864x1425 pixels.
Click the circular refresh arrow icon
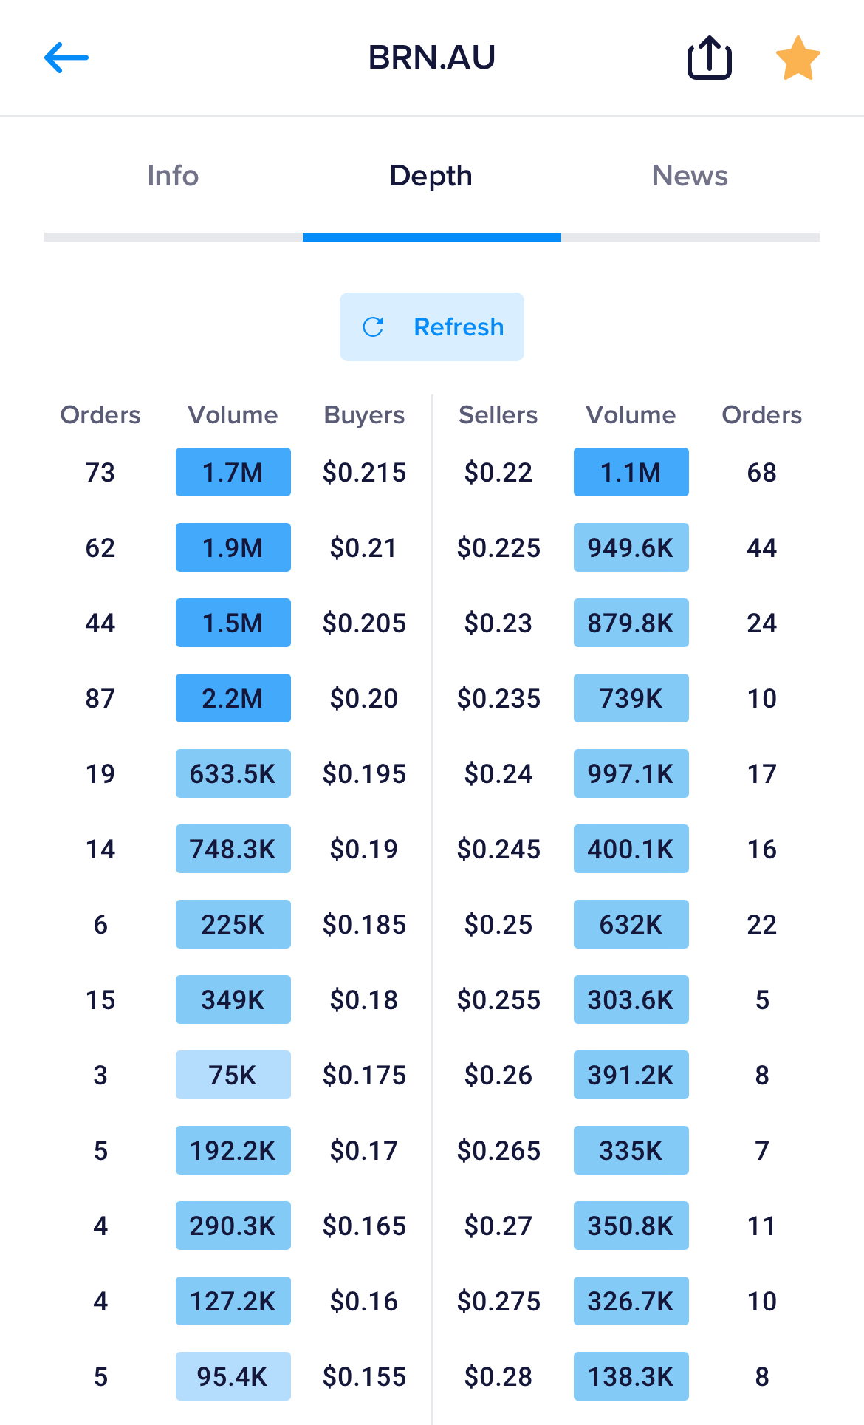coord(374,327)
